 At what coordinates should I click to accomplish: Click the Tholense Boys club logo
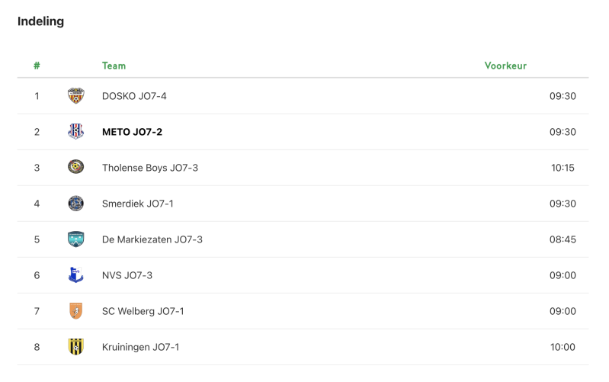75,167
